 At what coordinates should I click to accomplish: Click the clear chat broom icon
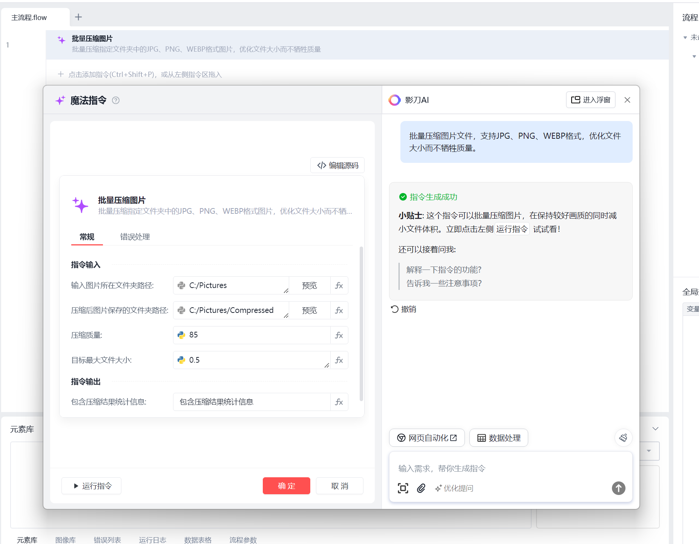click(x=623, y=438)
